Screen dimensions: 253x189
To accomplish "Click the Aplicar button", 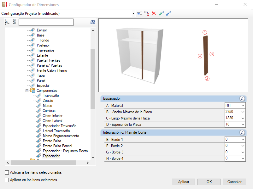I will click(184, 182).
